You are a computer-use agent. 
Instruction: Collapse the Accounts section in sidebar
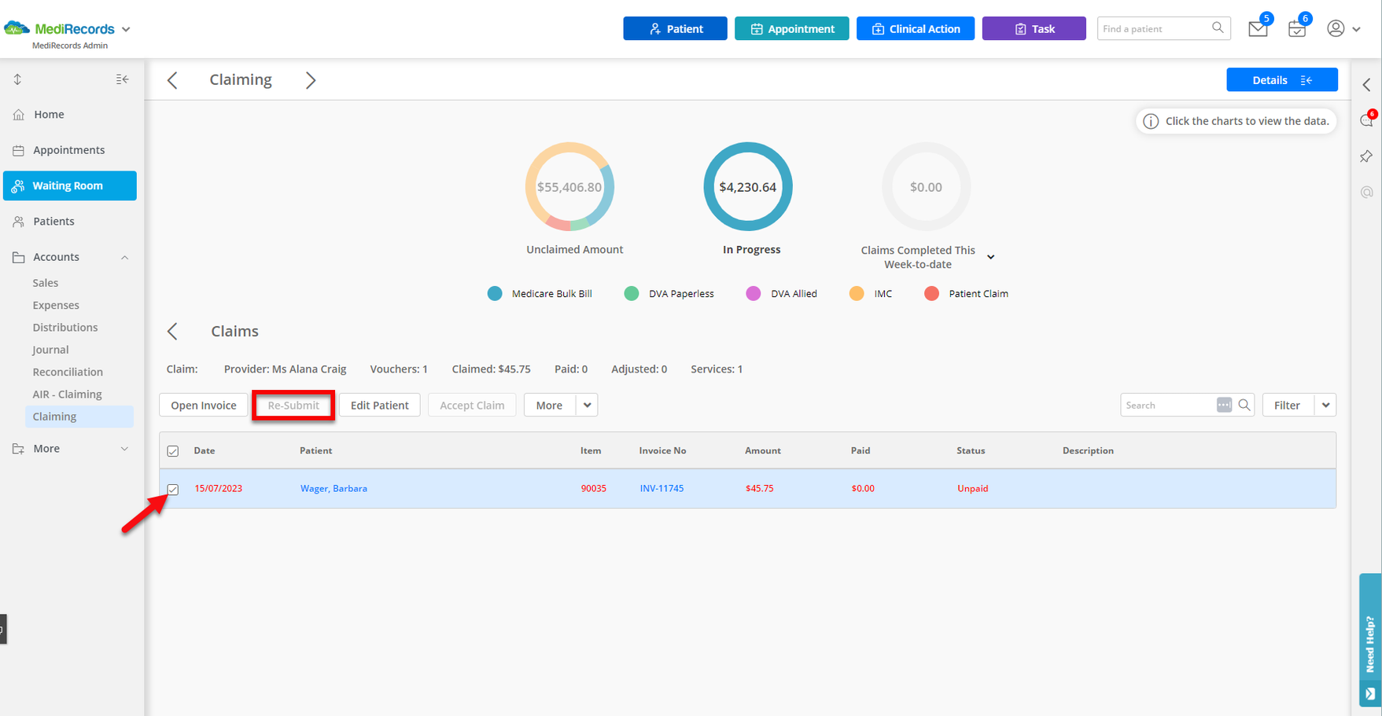[124, 258]
